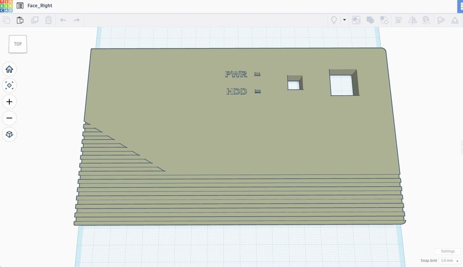Click the Duplicate and repeat icon

[x=35, y=20]
